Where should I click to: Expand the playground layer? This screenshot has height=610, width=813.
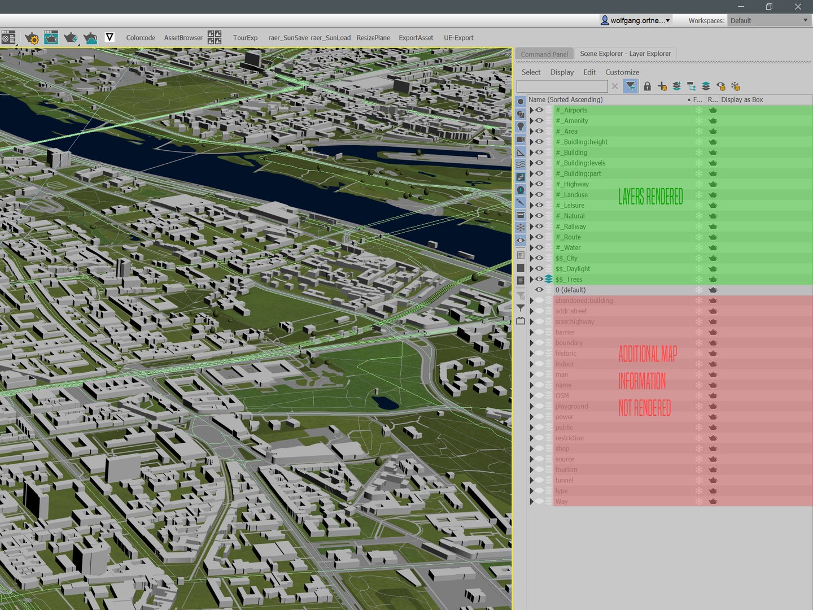pyautogui.click(x=531, y=406)
